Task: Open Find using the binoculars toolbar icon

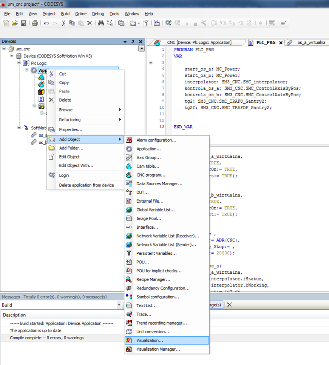Action: click(101, 23)
